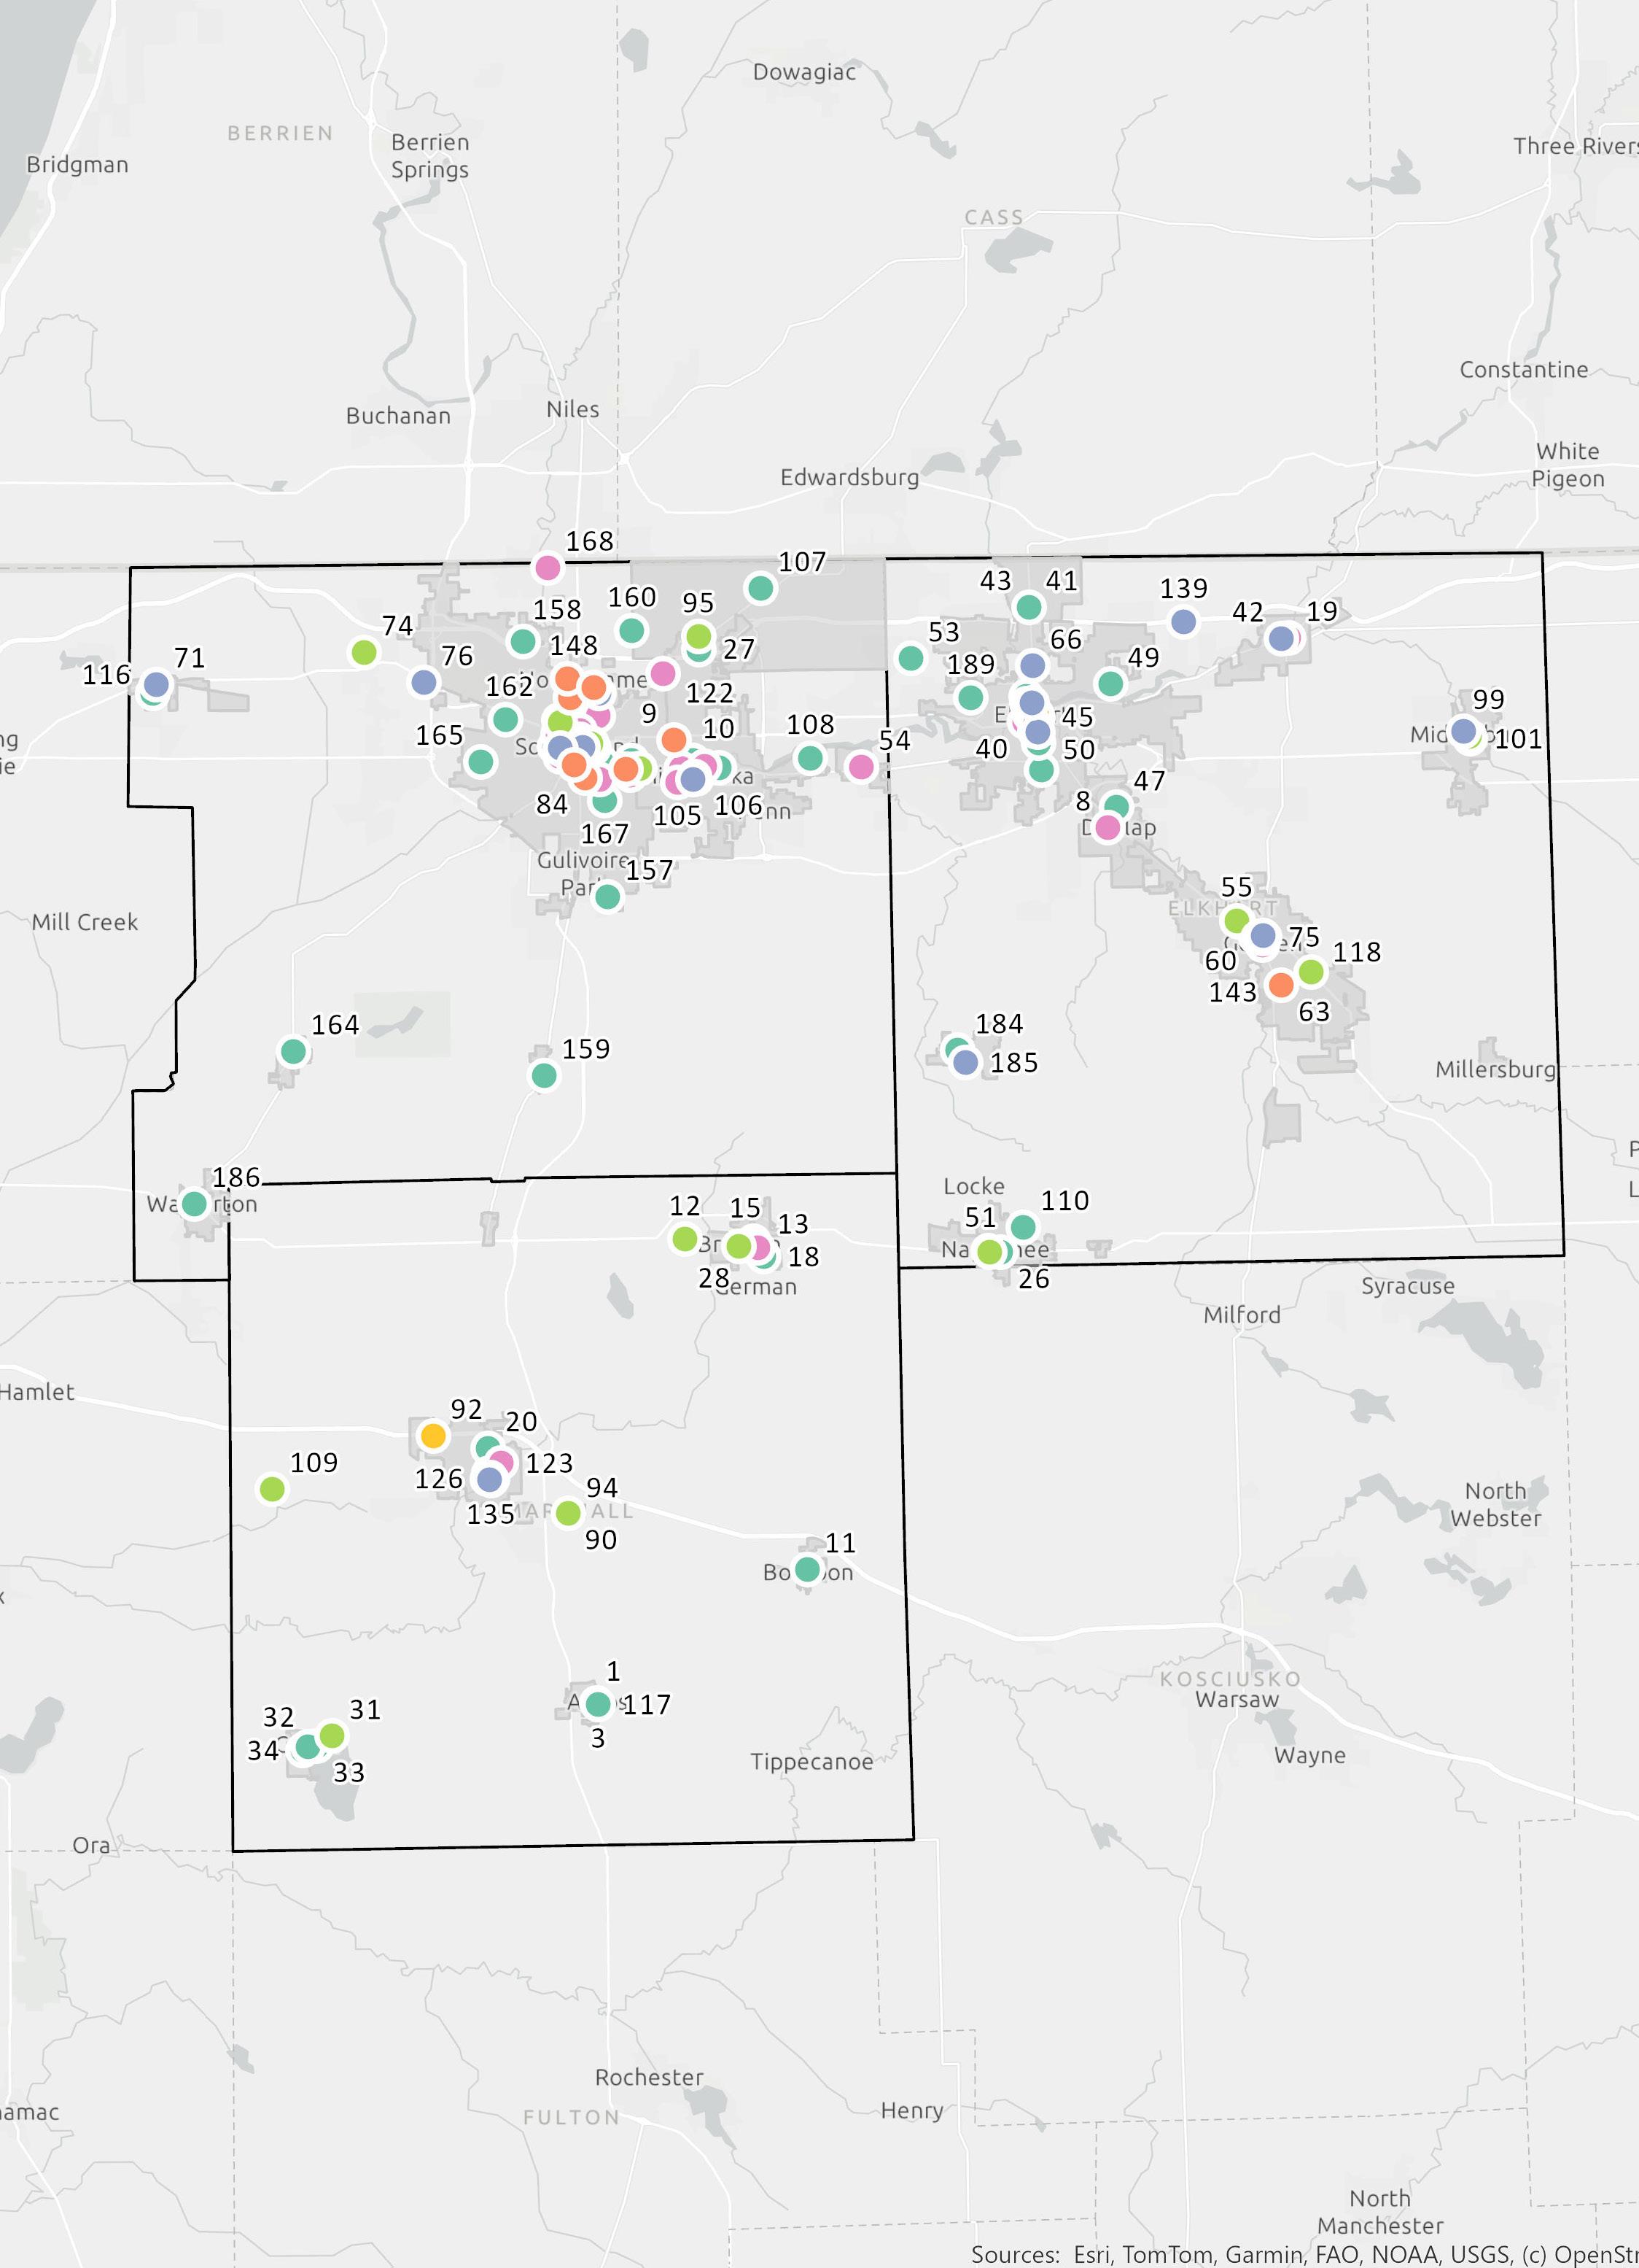1639x2268 pixels.
Task: Click the yellow marker labeled 92
Action: pos(433,1436)
